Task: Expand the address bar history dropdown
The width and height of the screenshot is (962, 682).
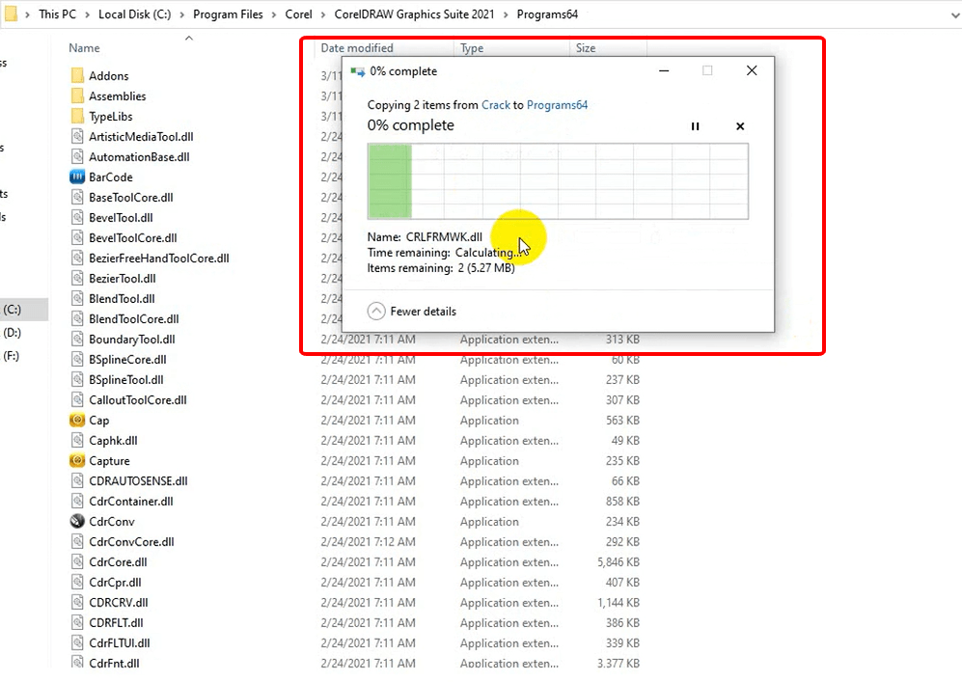Action: 954,15
